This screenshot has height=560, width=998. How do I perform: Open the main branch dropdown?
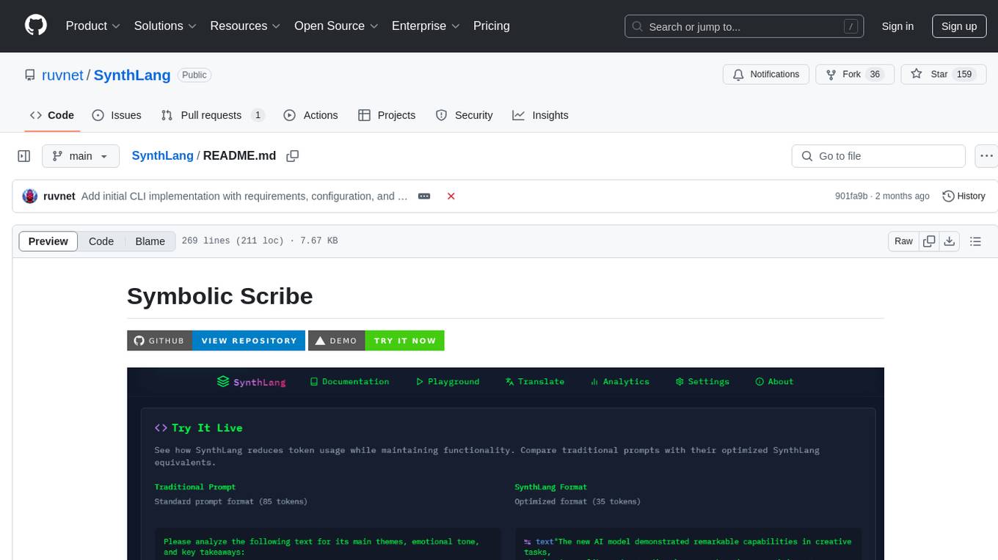80,156
